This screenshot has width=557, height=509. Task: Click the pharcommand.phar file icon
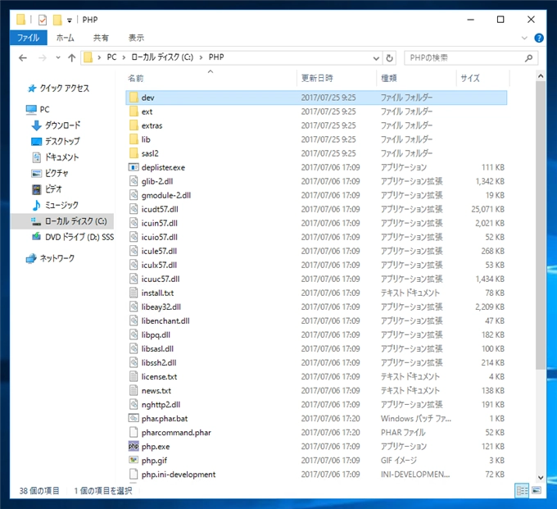(x=134, y=432)
